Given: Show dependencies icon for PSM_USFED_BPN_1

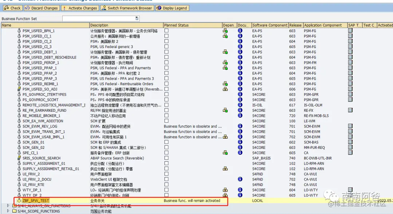Looking at the screenshot, I should click(225, 31).
